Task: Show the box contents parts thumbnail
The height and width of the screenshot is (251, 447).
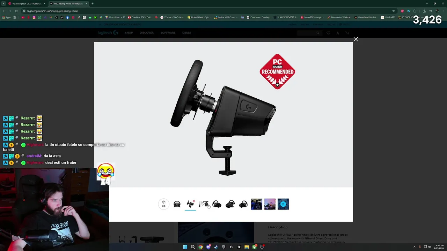Action: pos(204,204)
